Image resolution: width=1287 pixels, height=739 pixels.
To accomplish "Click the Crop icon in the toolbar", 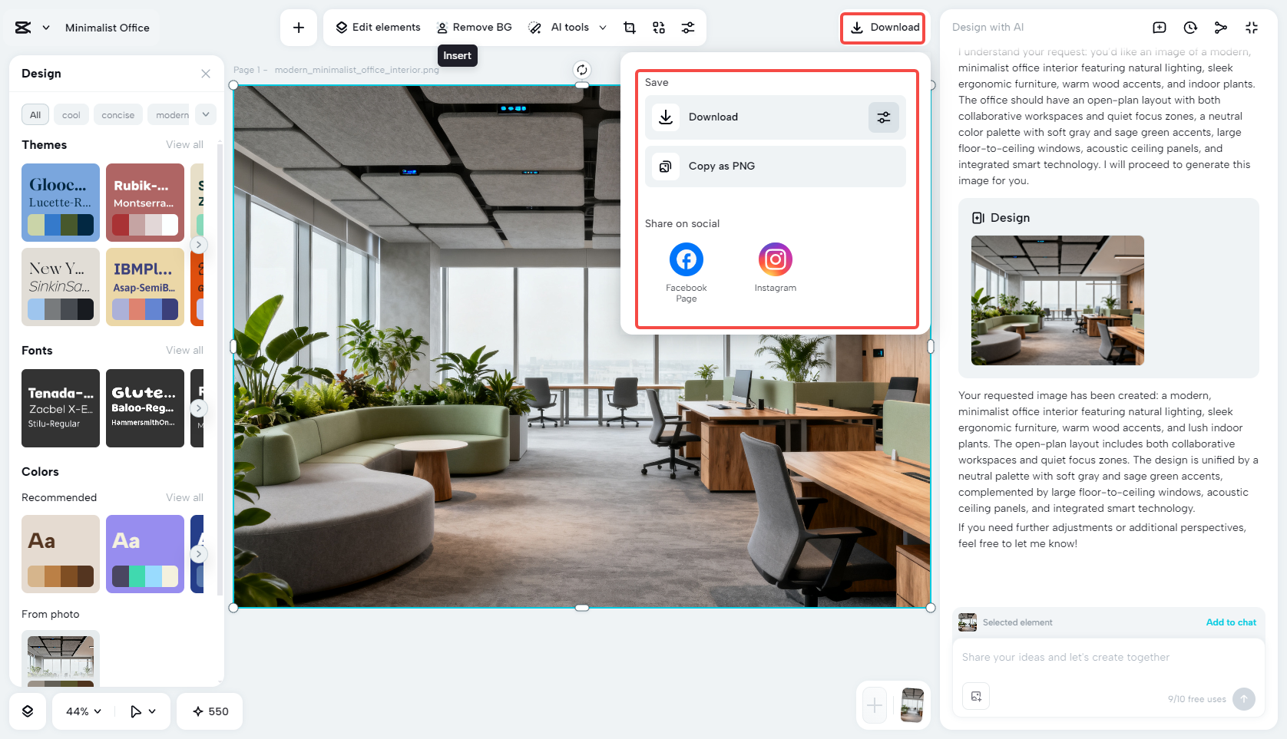I will tap(629, 27).
